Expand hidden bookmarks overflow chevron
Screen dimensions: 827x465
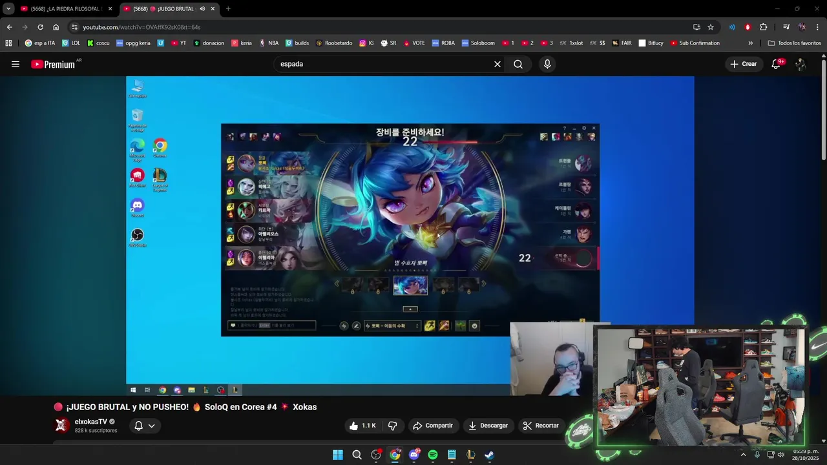click(750, 43)
